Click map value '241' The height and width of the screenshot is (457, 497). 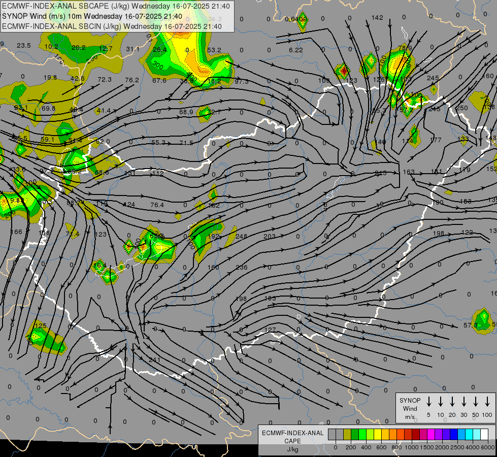pos(154,360)
